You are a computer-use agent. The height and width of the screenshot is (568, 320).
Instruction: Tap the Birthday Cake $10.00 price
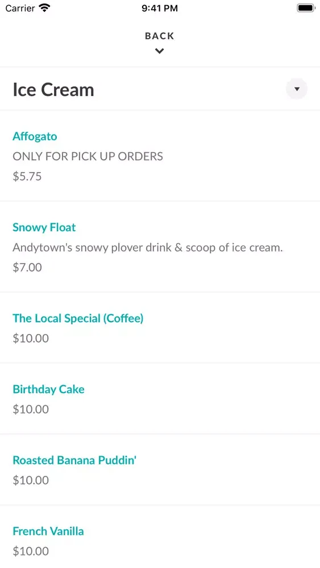(x=31, y=410)
